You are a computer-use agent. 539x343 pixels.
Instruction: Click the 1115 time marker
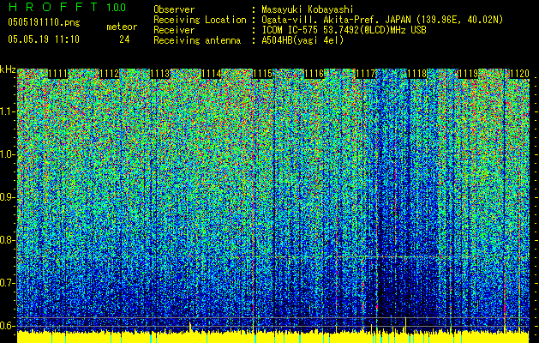click(x=263, y=74)
